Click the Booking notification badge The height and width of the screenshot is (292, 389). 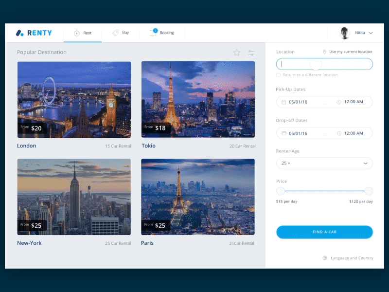click(155, 31)
